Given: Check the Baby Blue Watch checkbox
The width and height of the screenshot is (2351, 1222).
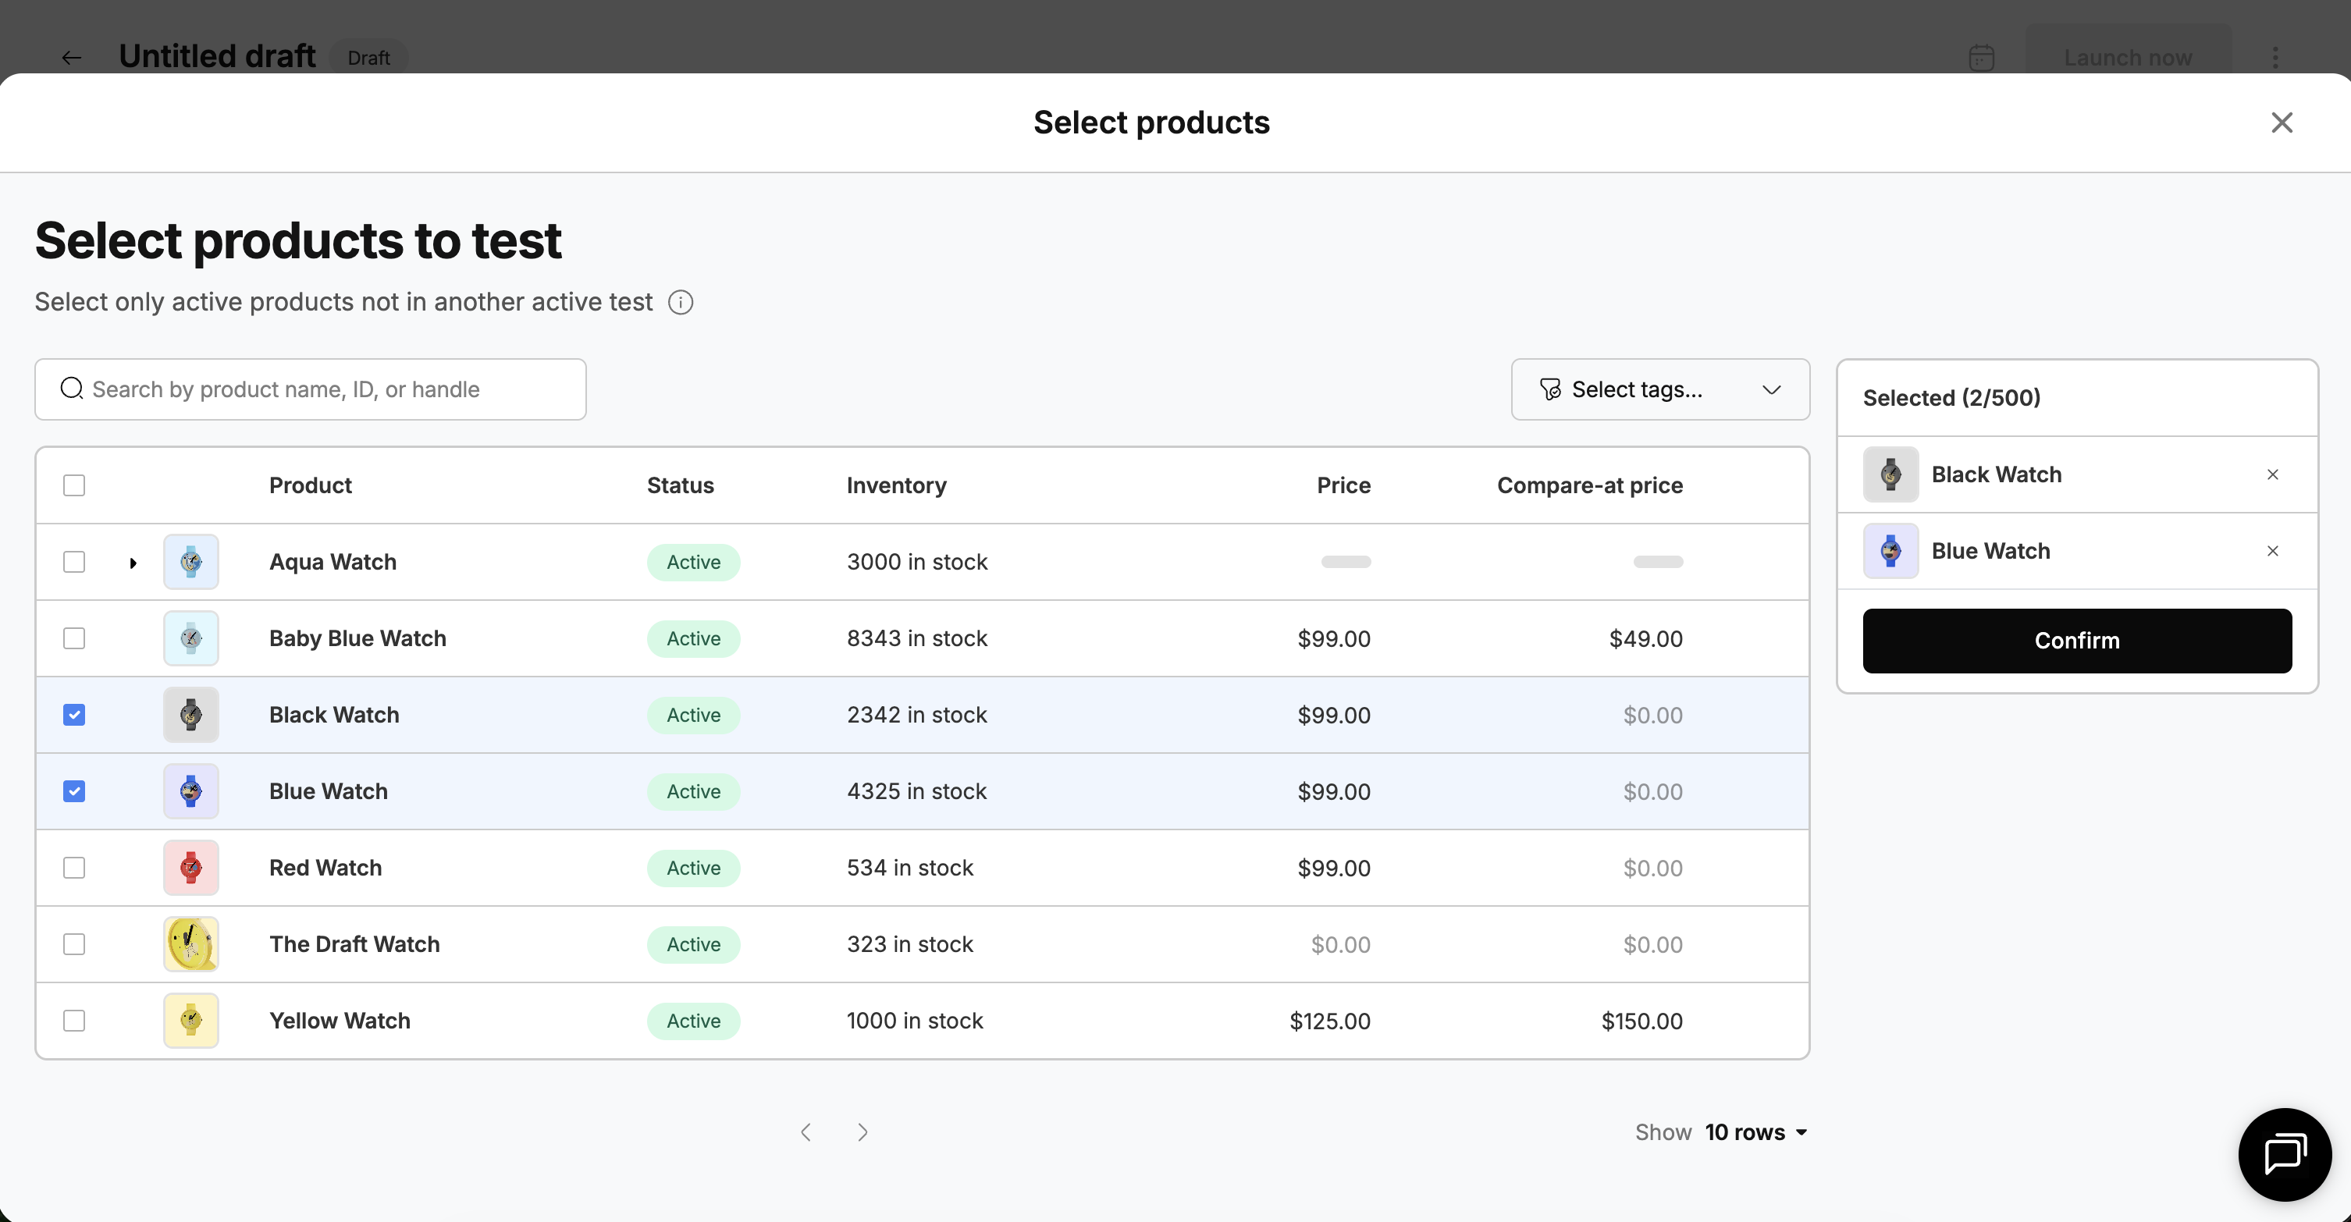Looking at the screenshot, I should pyautogui.click(x=74, y=639).
